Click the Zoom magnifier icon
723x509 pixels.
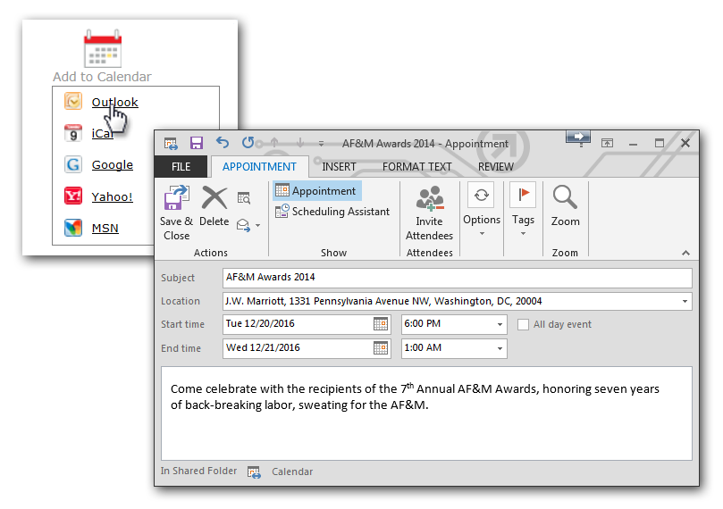pos(565,197)
